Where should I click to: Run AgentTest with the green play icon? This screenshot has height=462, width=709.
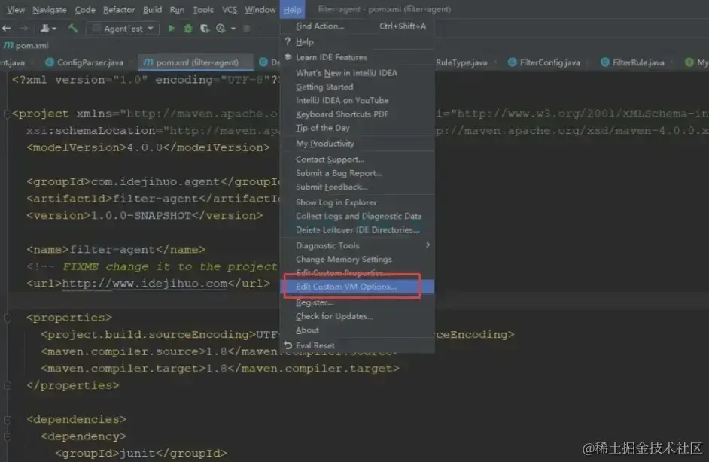point(172,29)
